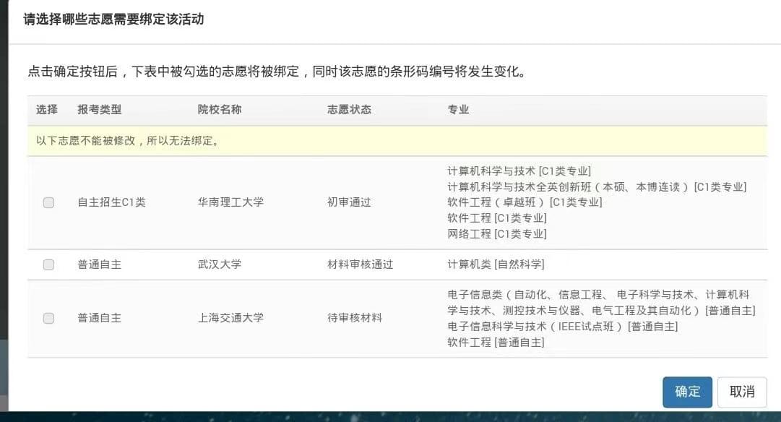
Task: Click the dialog title 请选择哪些志愿需要绑定该活动
Action: (113, 20)
